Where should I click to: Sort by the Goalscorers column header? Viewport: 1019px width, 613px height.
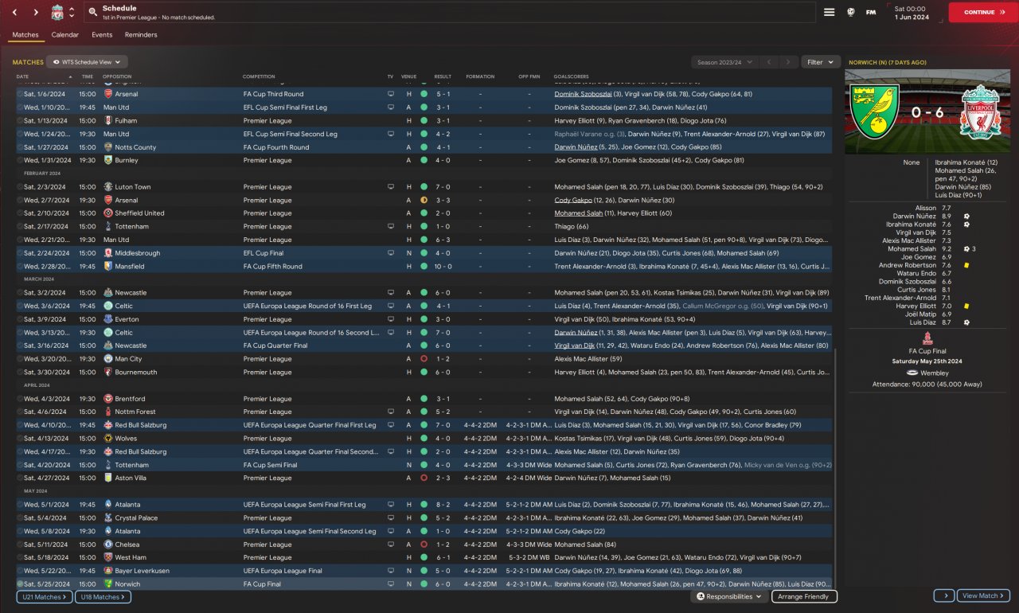pos(572,76)
